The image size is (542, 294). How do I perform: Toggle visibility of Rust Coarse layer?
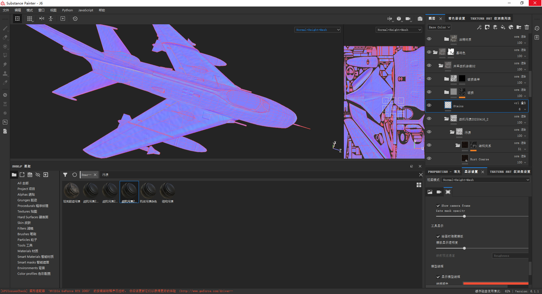click(x=429, y=159)
